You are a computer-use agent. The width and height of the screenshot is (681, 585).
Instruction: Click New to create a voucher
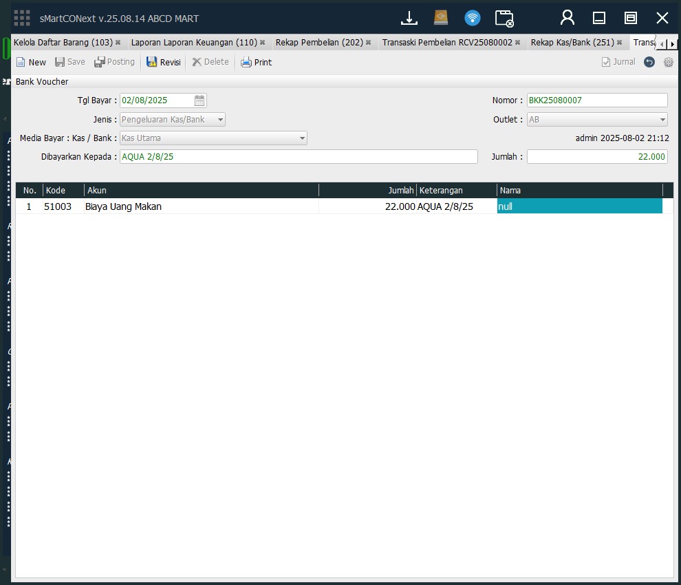point(31,62)
